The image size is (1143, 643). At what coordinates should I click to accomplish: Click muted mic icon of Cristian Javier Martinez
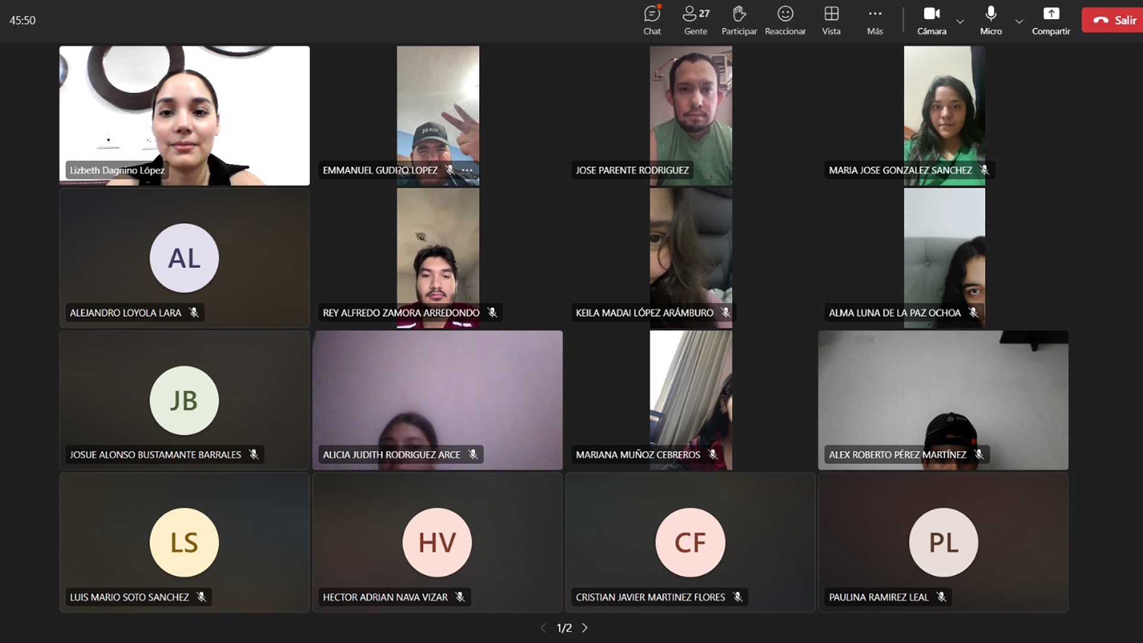click(x=738, y=597)
